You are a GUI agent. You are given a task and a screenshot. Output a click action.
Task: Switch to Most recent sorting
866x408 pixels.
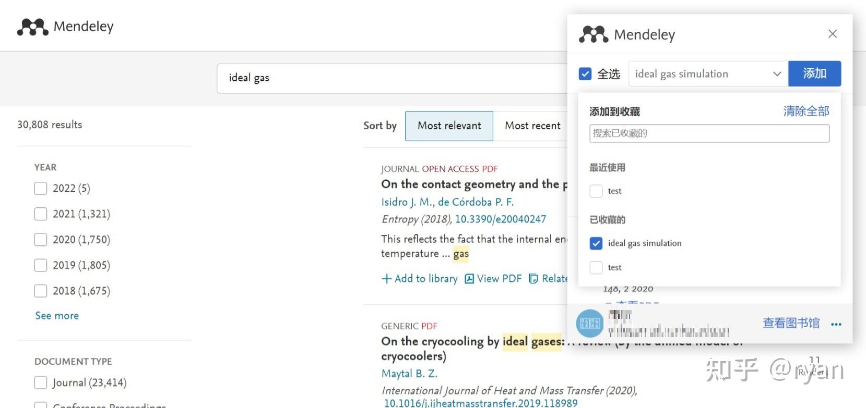(x=532, y=126)
